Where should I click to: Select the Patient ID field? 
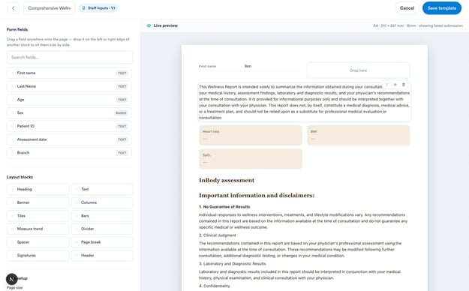point(69,126)
